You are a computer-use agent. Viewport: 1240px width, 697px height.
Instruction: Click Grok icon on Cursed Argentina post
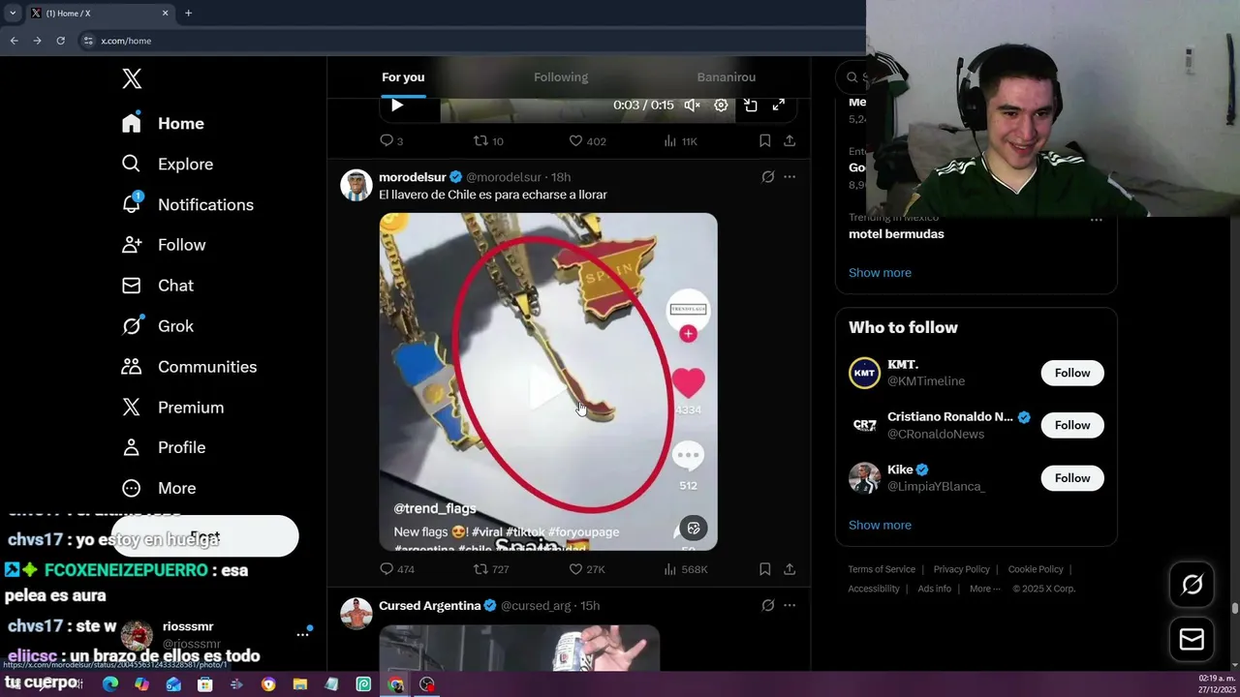coord(767,606)
